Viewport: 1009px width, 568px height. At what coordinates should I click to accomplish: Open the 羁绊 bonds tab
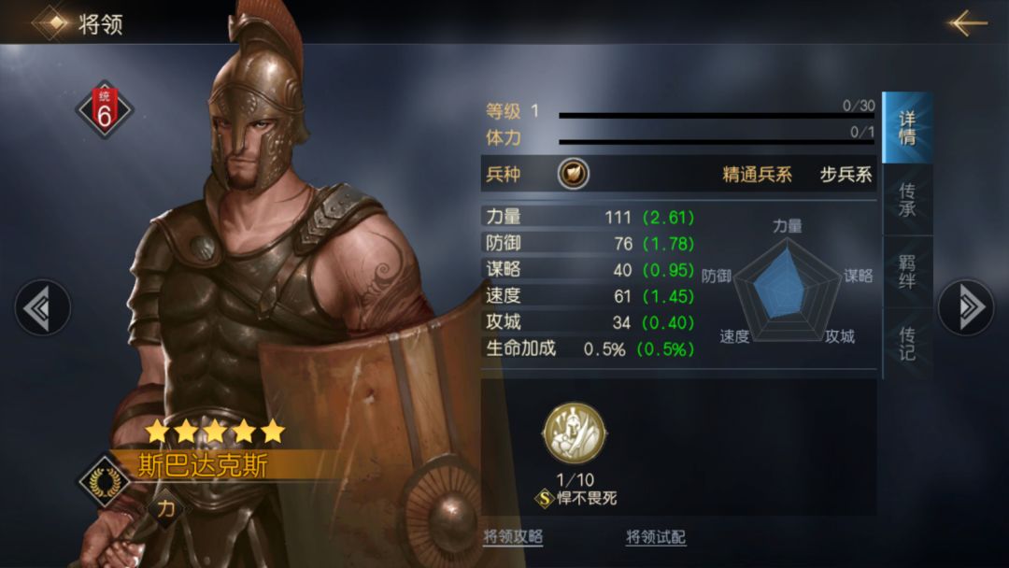click(907, 272)
